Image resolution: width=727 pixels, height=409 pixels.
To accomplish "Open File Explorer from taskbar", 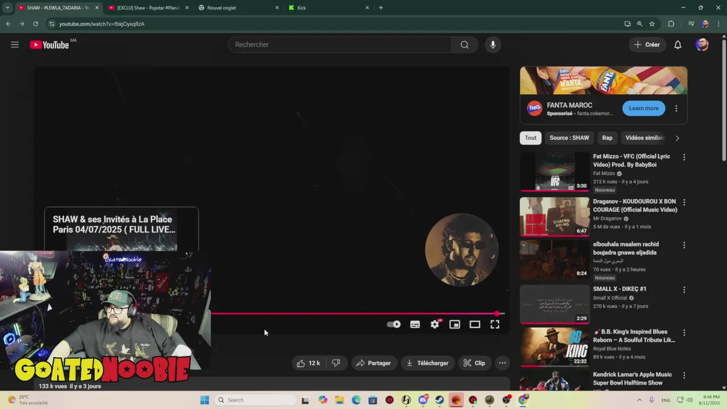I will coord(339,400).
